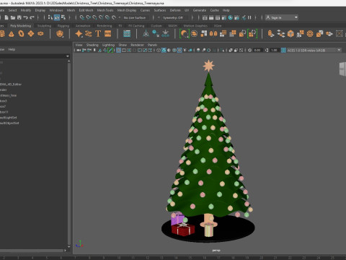Switch to the Rigging shelf tab

click(63, 26)
